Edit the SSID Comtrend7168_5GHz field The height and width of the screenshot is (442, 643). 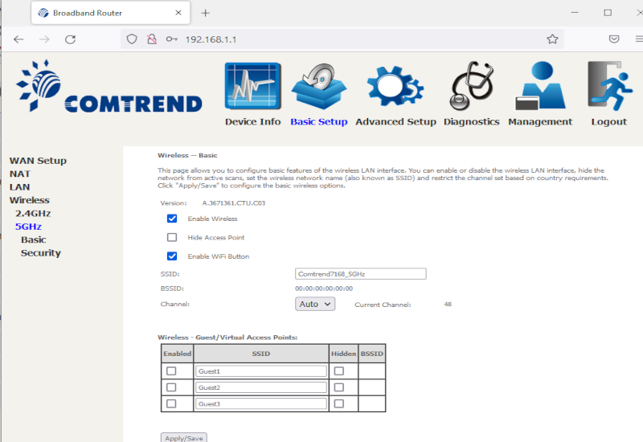(x=360, y=274)
